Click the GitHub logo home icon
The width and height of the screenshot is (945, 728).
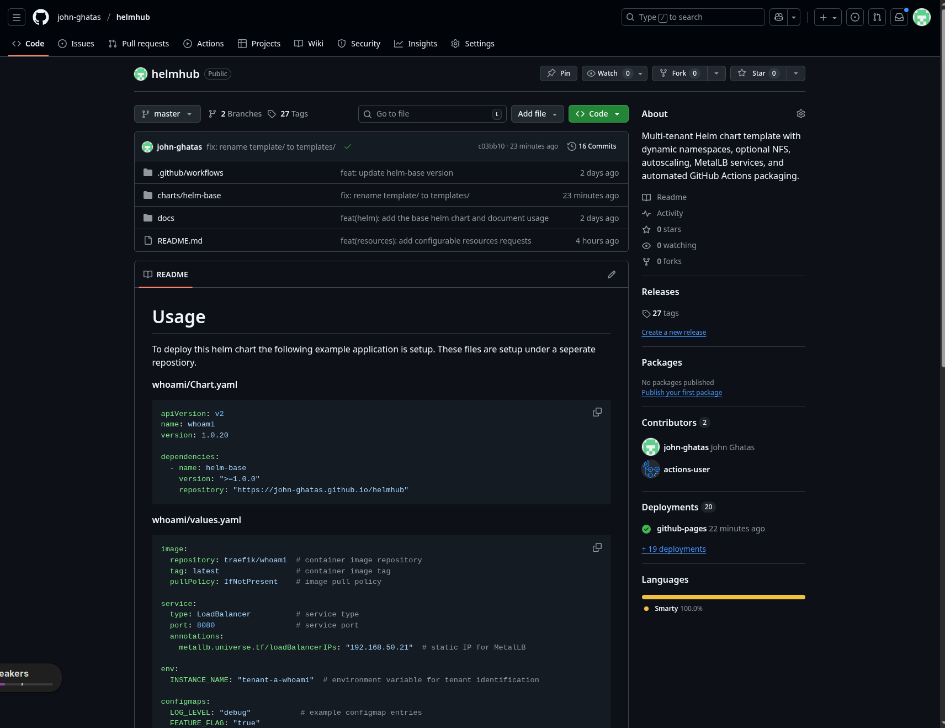click(x=41, y=17)
